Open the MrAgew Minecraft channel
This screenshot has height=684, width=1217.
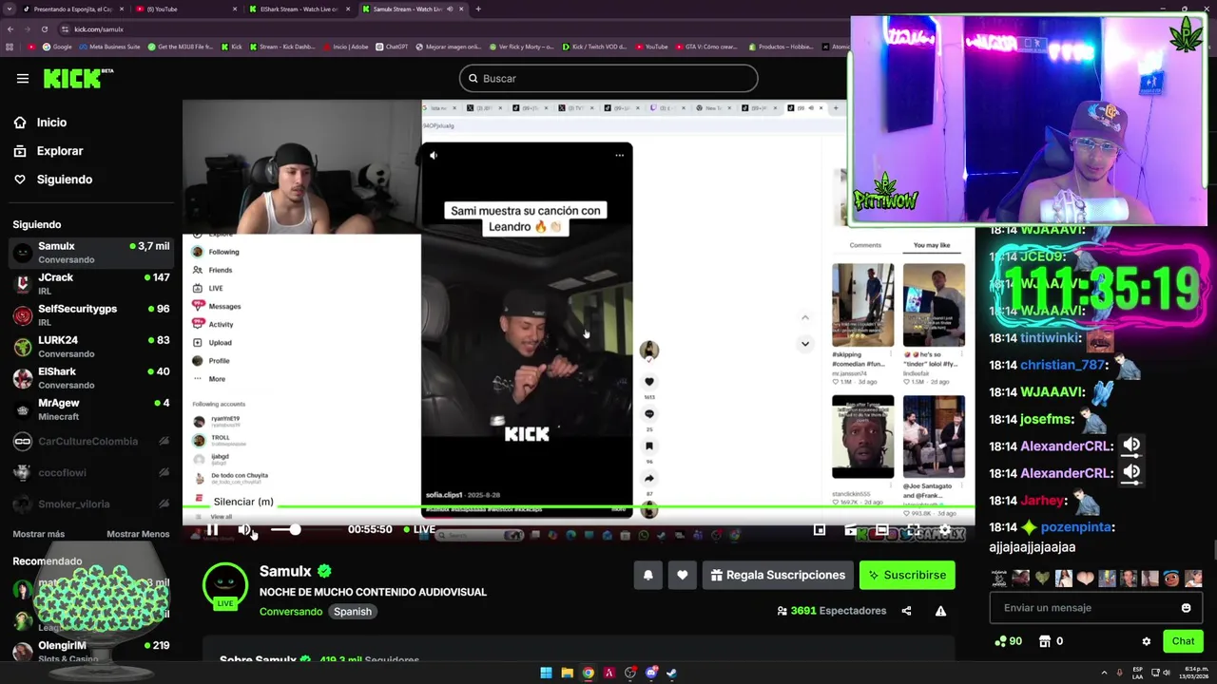point(91,409)
